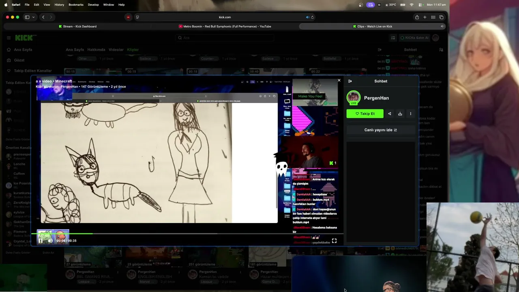This screenshot has width=519, height=292.
Task: Open the Safari menu
Action: click(16, 4)
